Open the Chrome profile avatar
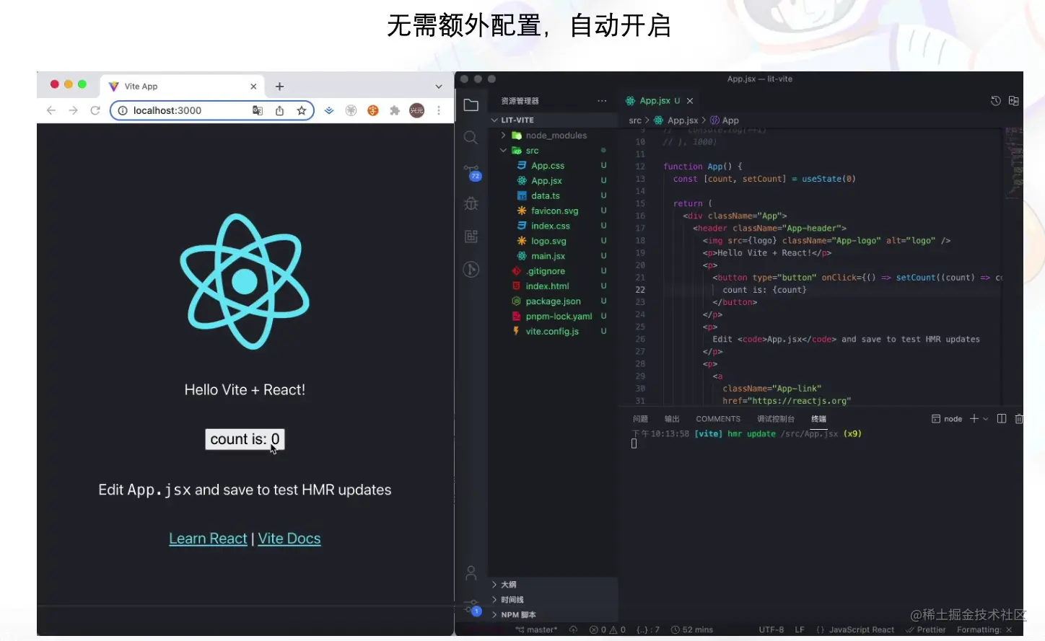Viewport: 1045px width, 641px height. [x=417, y=110]
